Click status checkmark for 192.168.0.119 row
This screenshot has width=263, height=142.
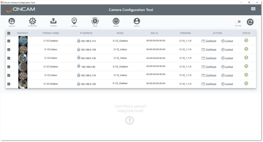pyautogui.click(x=246, y=75)
